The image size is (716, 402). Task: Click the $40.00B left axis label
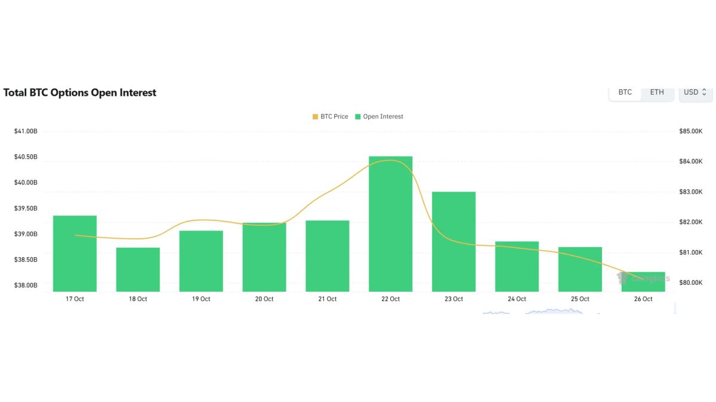(x=26, y=182)
